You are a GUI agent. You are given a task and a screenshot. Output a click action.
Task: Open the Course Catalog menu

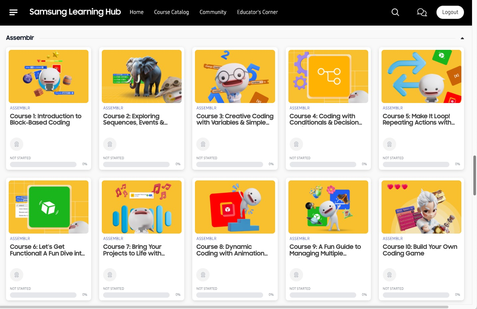(x=171, y=12)
